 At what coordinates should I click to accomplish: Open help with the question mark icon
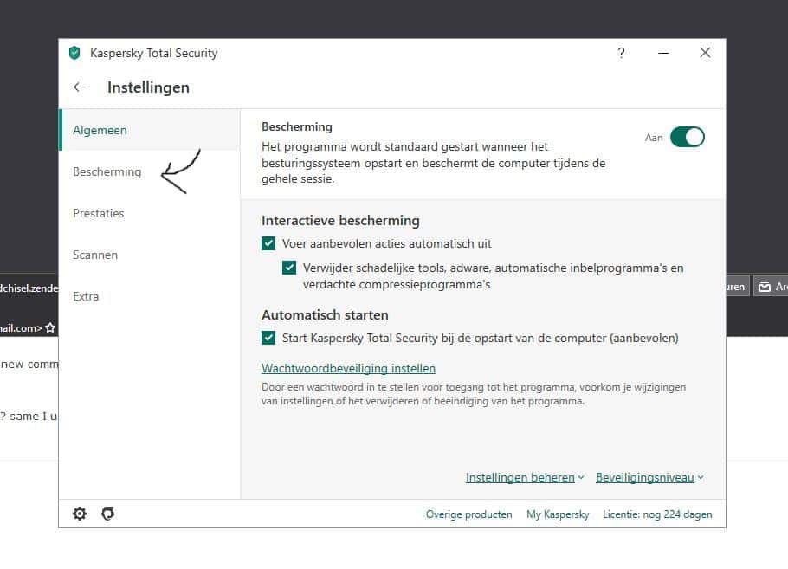click(x=622, y=53)
